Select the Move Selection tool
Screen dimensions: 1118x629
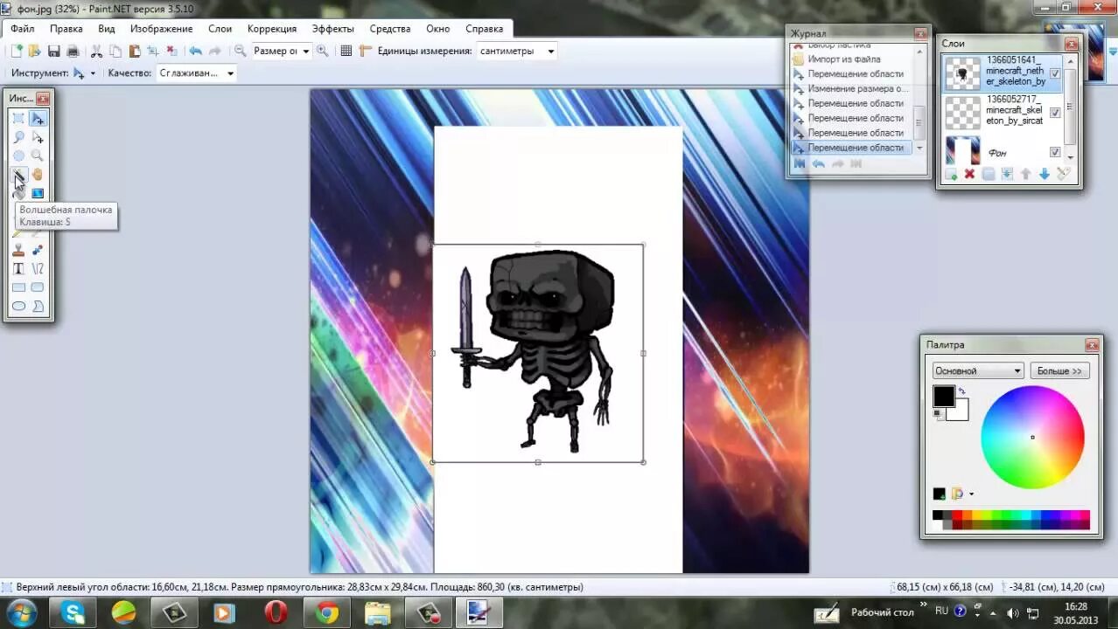pyautogui.click(x=38, y=137)
